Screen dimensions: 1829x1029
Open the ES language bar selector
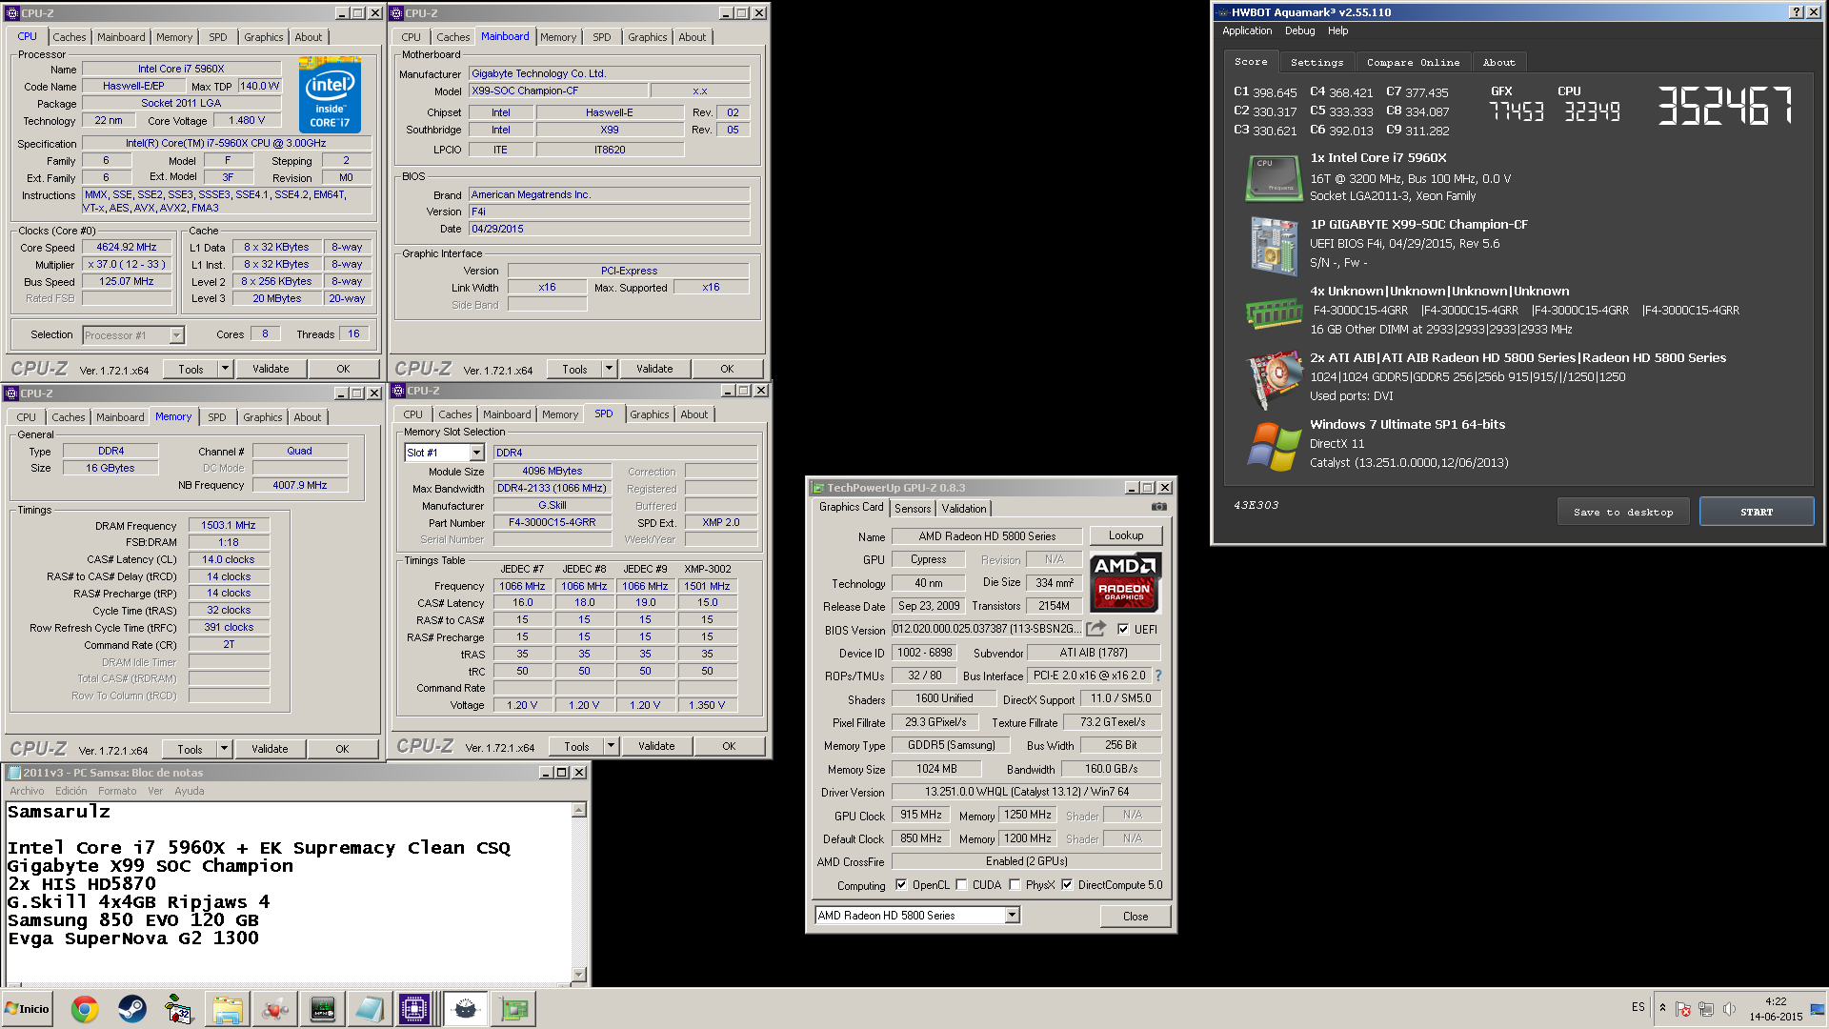(x=1638, y=1007)
